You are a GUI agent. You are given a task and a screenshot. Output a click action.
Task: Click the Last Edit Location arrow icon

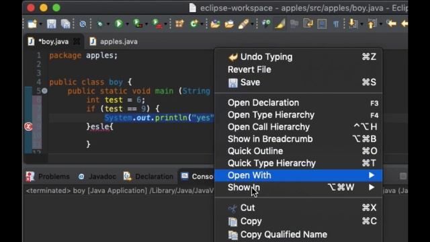click(392, 24)
